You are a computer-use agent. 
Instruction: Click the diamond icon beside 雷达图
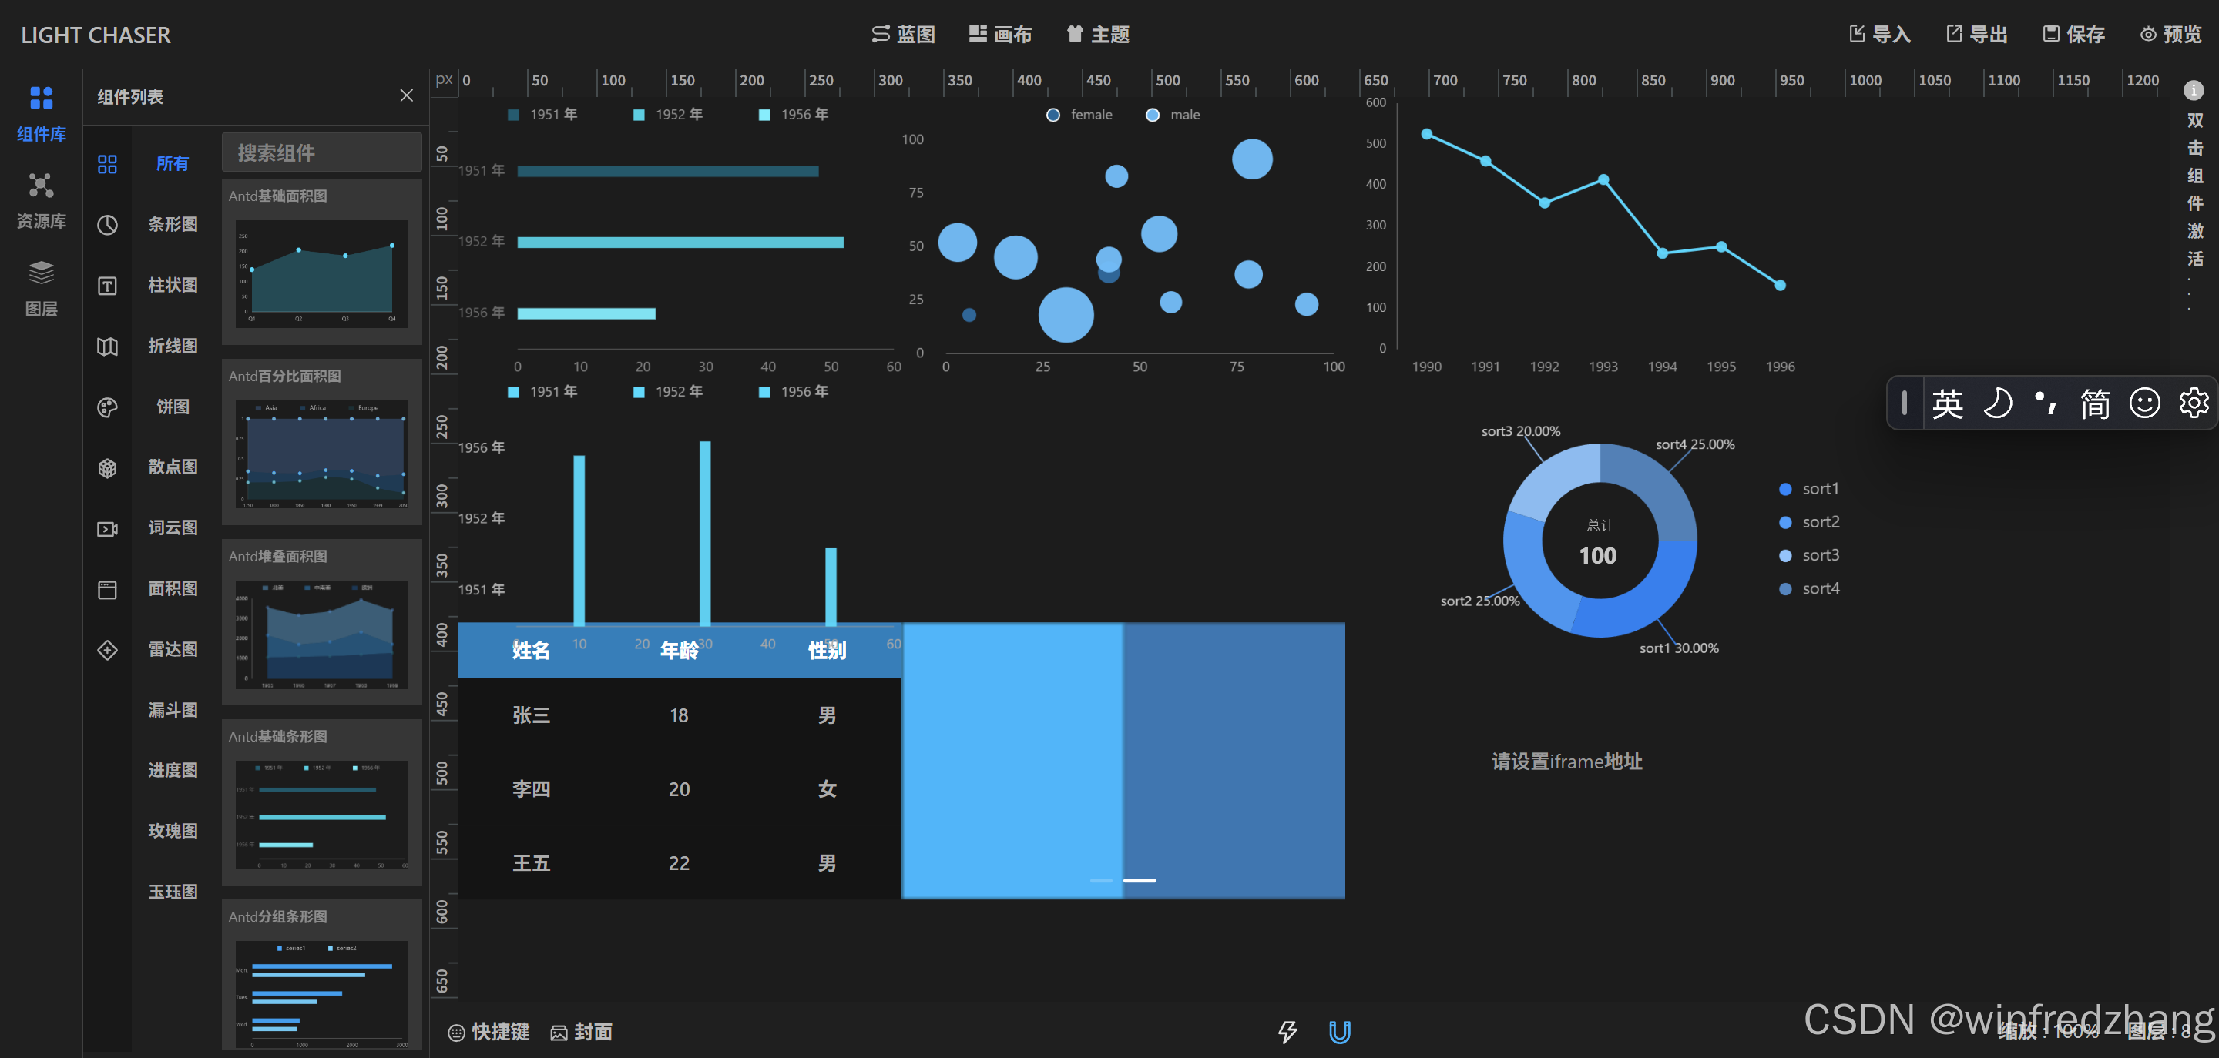(x=107, y=650)
